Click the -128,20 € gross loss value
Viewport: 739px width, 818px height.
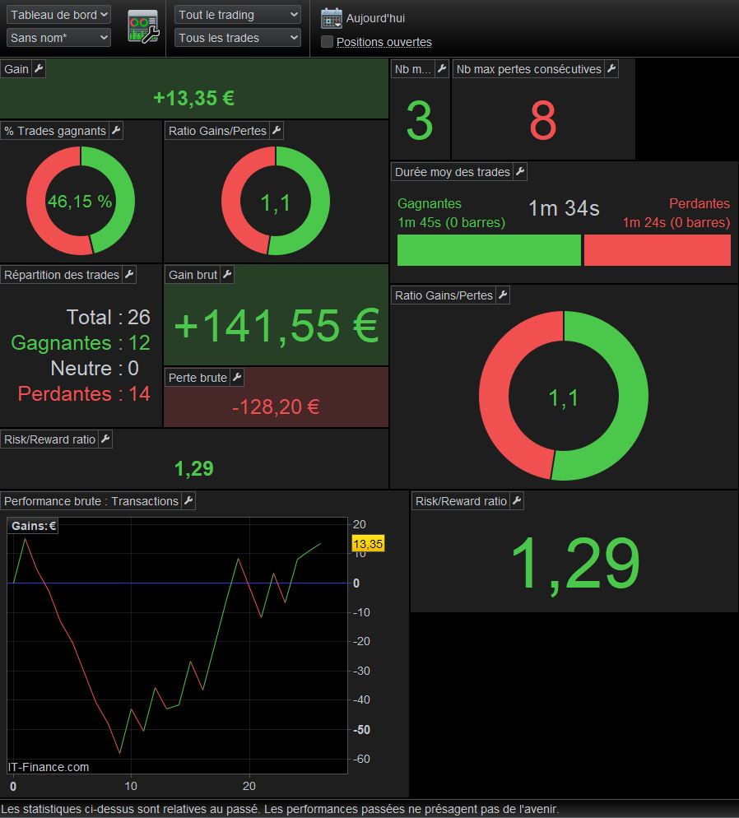point(276,407)
